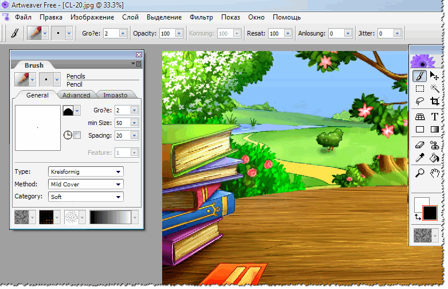Click the pencil brush preset in options bar

(34, 33)
